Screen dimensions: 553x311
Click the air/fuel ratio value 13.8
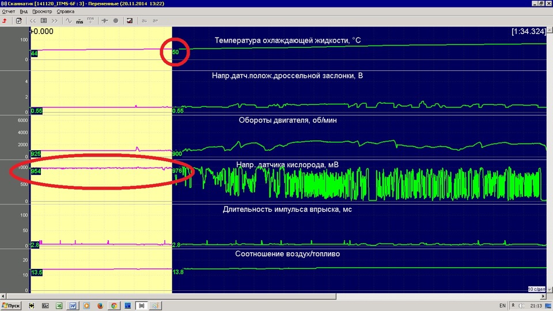(x=178, y=272)
